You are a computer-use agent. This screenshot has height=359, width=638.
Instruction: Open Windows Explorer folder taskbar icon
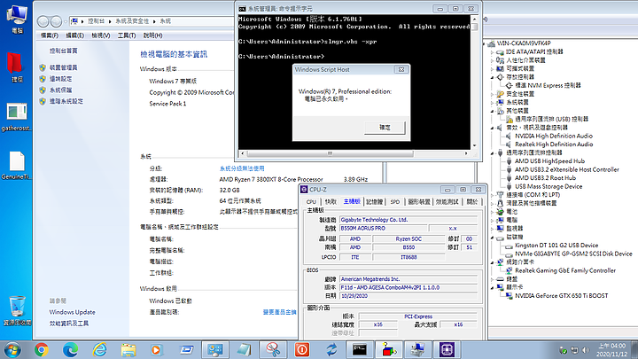click(x=128, y=349)
